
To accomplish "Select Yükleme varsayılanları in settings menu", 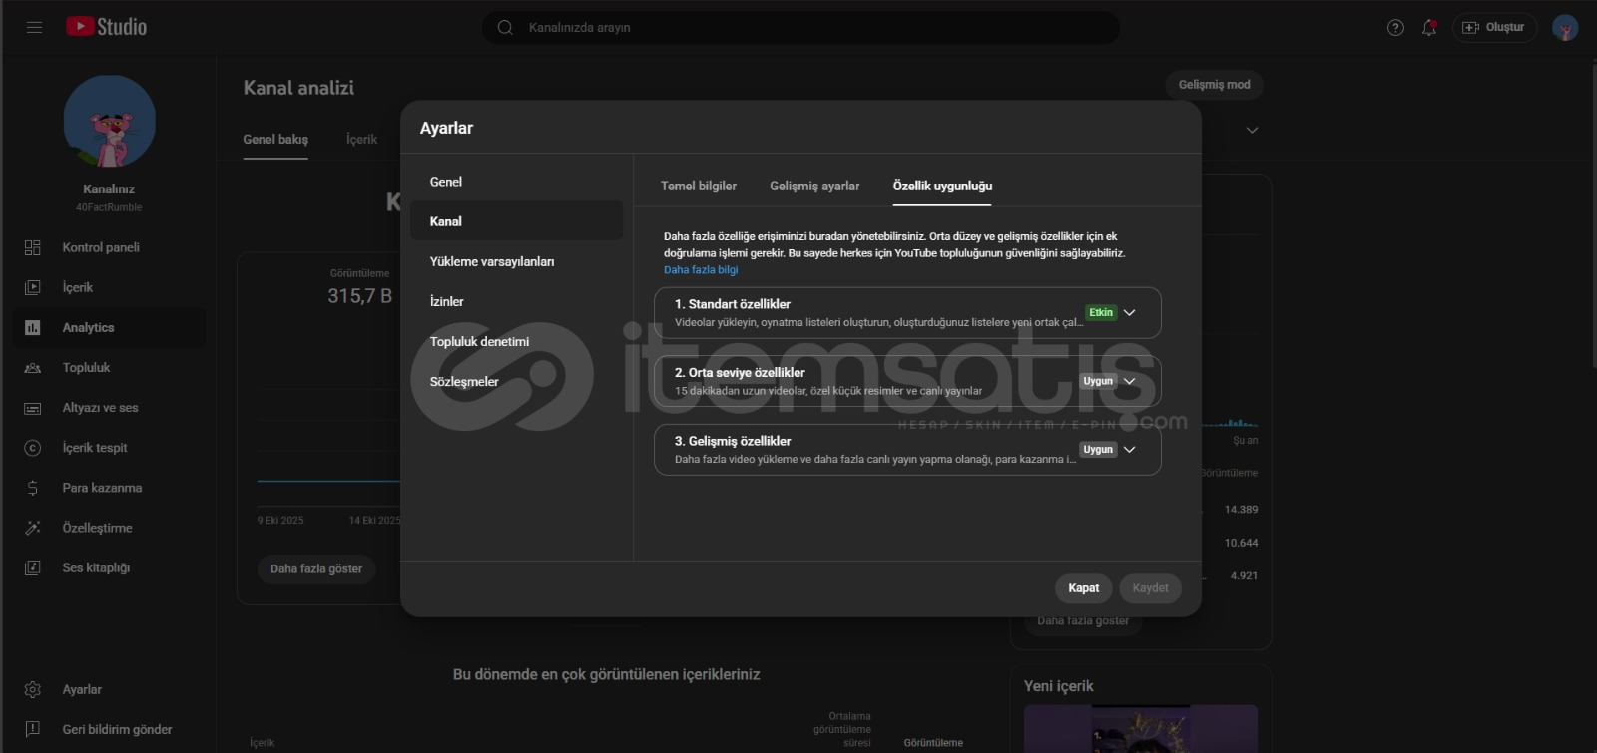I will [x=491, y=261].
